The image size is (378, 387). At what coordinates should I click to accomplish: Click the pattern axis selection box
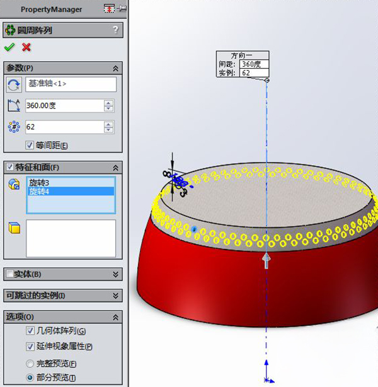[71, 84]
